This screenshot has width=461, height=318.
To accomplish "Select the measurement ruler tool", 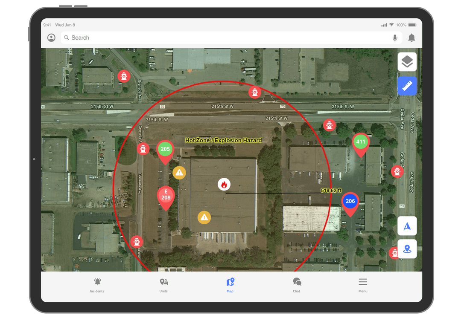I will [407, 86].
